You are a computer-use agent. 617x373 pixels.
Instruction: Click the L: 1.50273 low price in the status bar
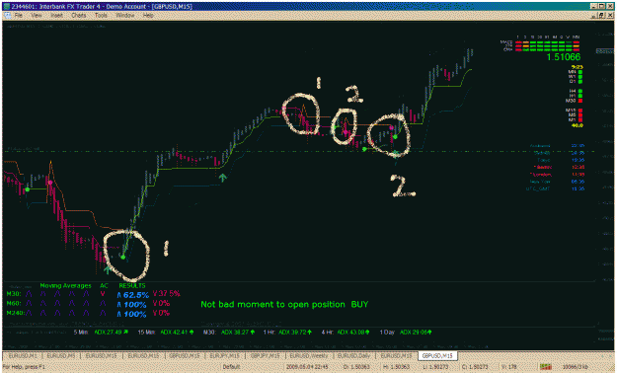(x=435, y=366)
